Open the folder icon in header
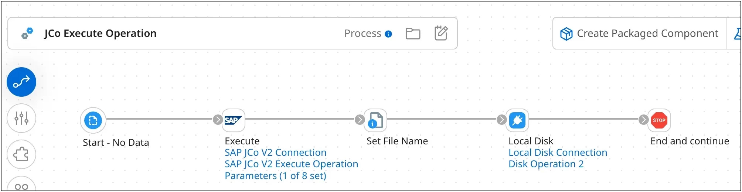This screenshot has width=742, height=192. pyautogui.click(x=413, y=34)
